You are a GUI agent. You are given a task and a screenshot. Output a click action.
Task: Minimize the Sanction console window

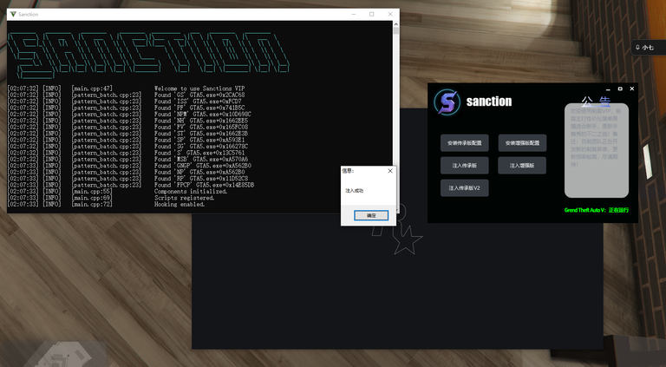[x=353, y=15]
